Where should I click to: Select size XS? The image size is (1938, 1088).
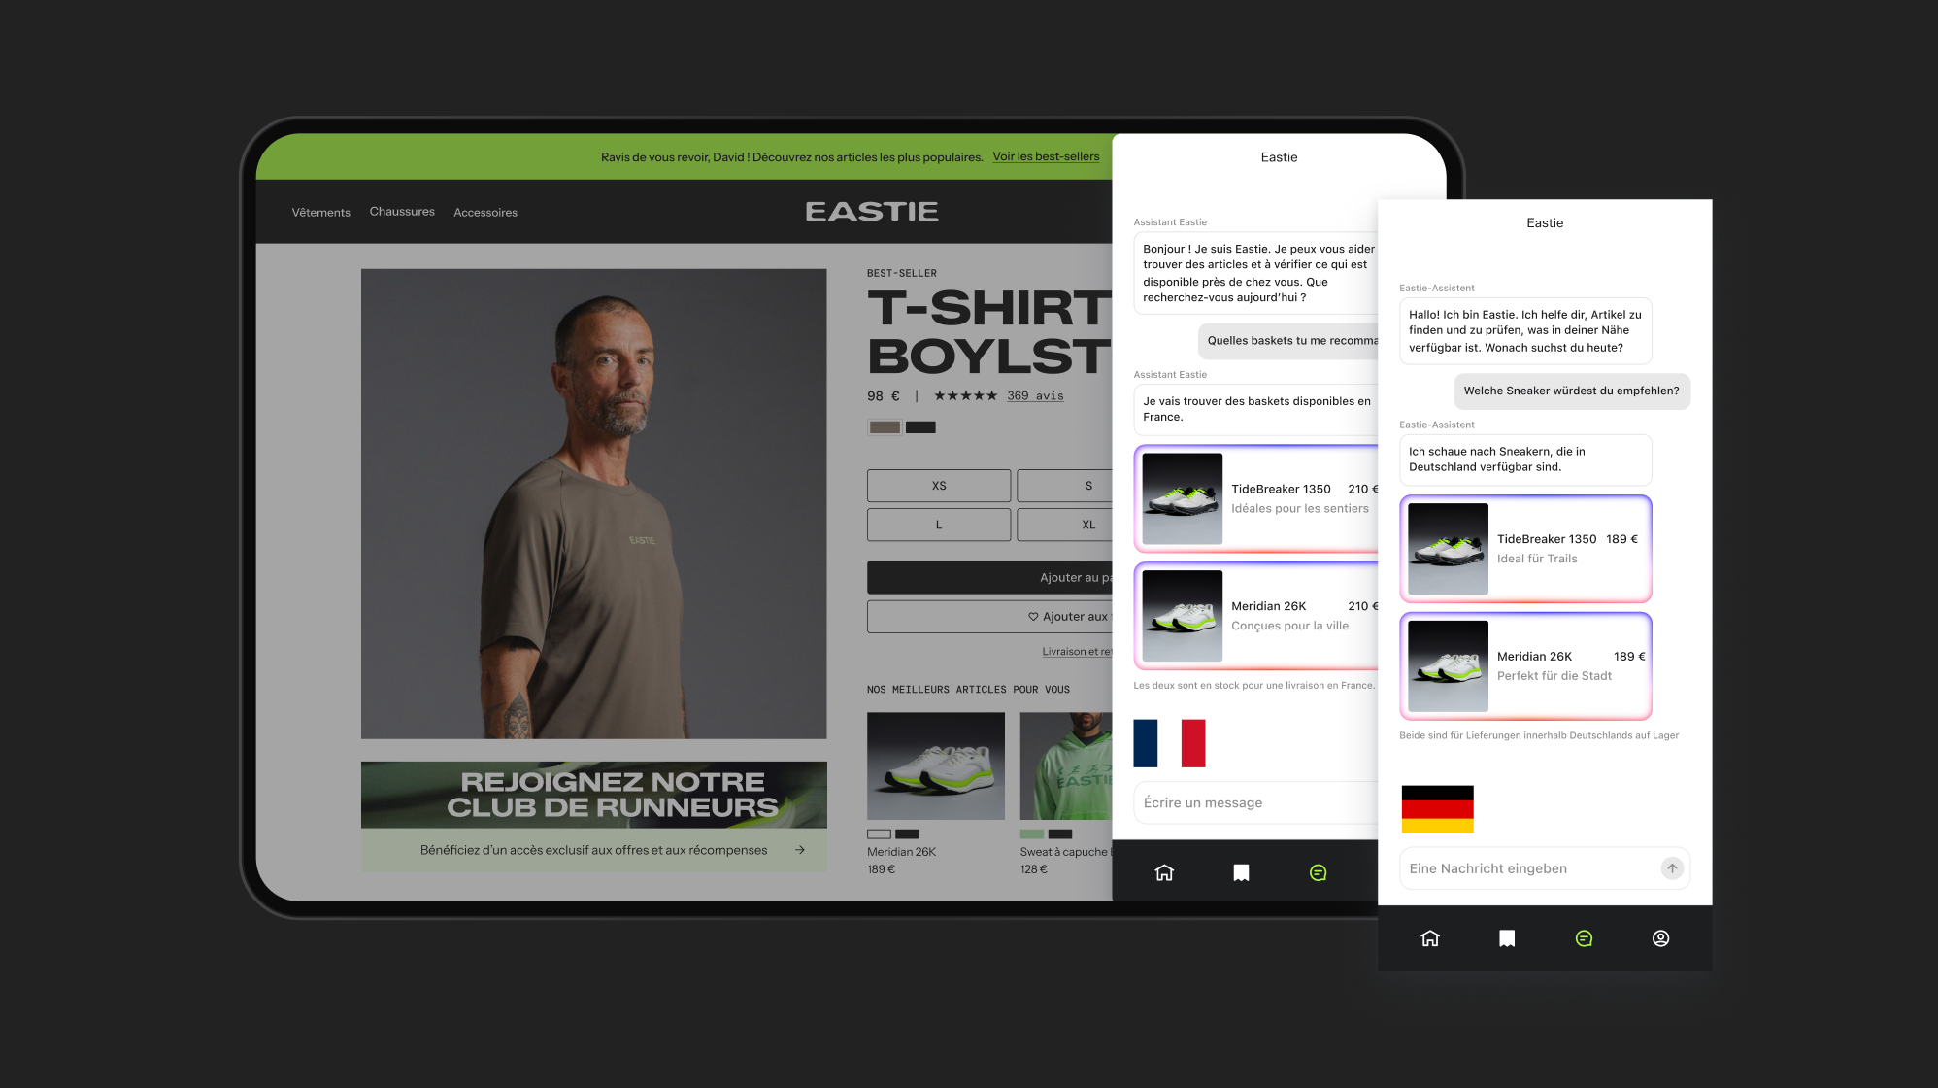click(939, 486)
